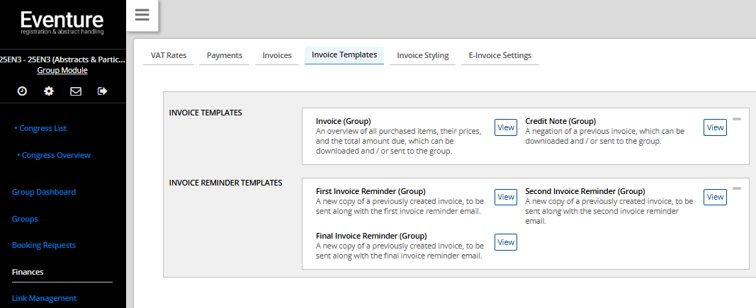756x308 pixels.
Task: Toggle the hamburger menu button
Action: 142,16
